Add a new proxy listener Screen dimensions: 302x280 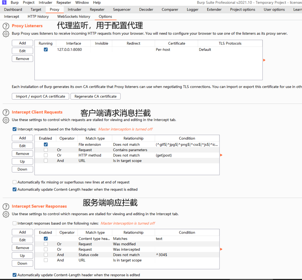pos(22,43)
